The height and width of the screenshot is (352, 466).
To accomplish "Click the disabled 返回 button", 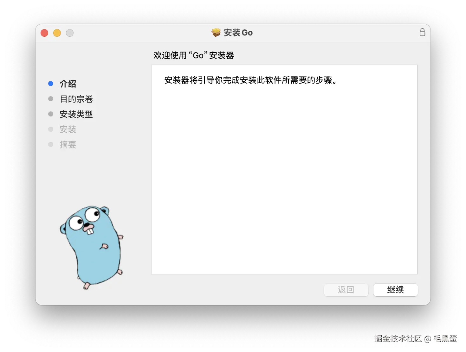I will [346, 290].
